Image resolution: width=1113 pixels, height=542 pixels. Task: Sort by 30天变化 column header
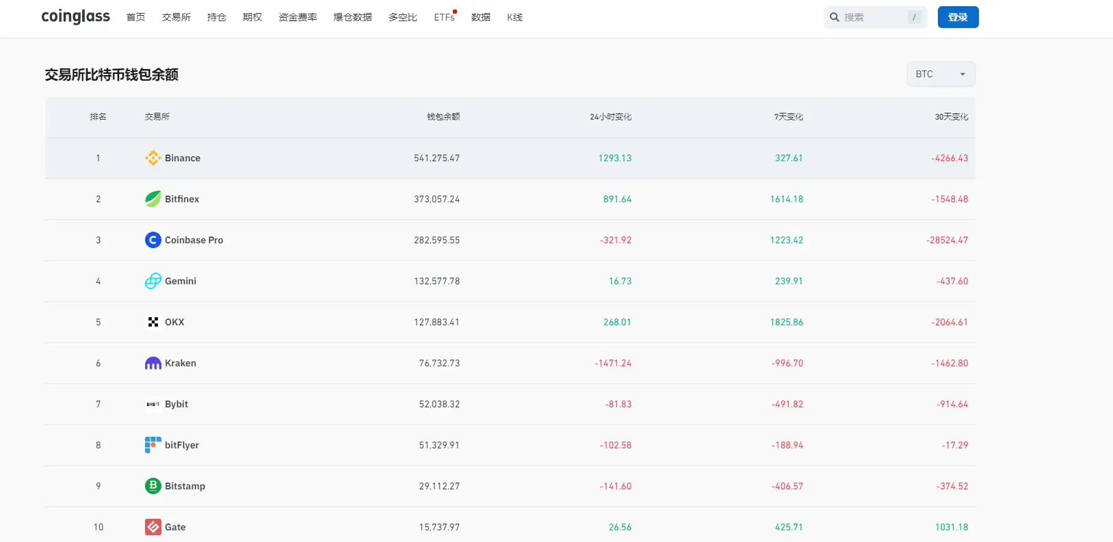pyautogui.click(x=952, y=117)
